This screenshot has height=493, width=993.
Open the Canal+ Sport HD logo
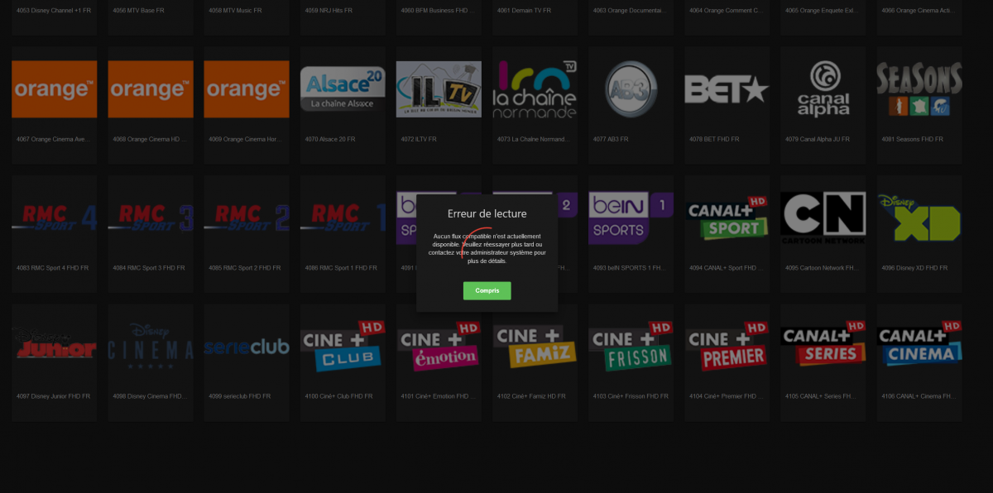click(727, 218)
